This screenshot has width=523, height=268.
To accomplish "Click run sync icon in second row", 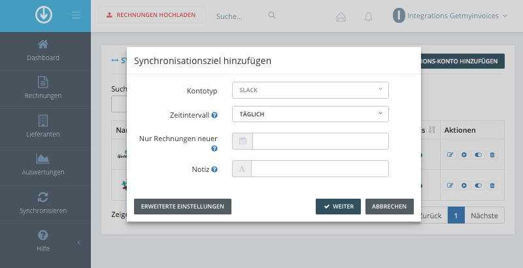I will coord(464,186).
